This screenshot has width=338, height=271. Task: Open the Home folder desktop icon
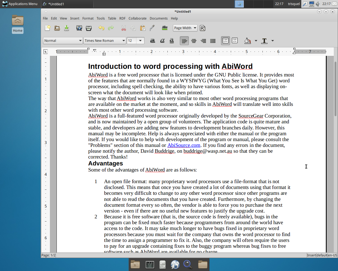(18, 24)
